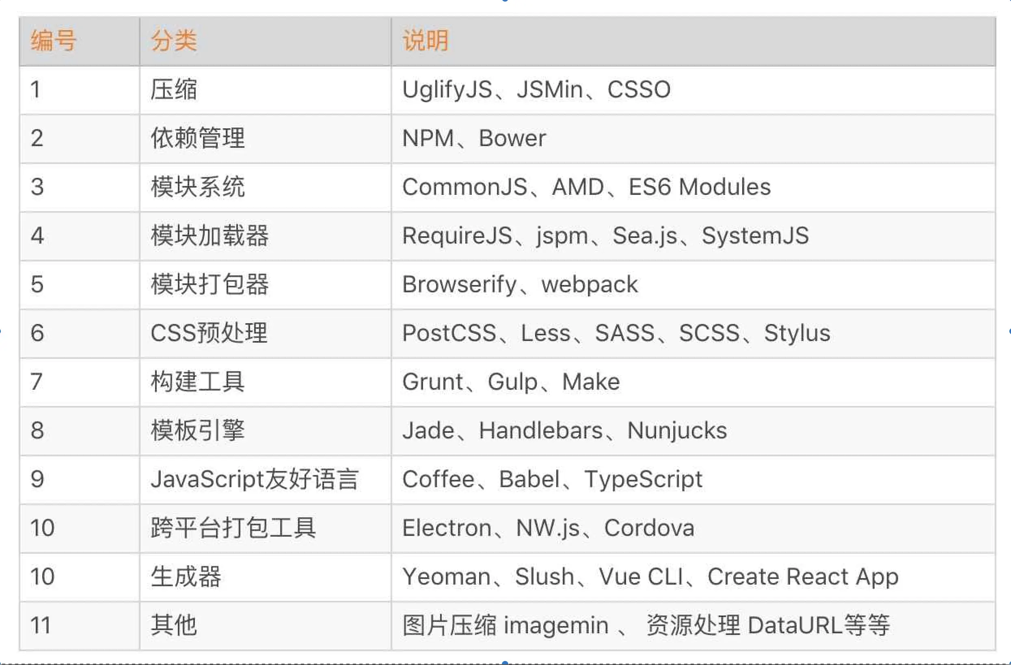Select the 图片压缩 imagemin description cell

693,626
